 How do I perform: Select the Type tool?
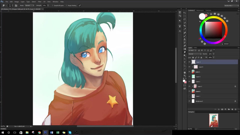pos(185,62)
